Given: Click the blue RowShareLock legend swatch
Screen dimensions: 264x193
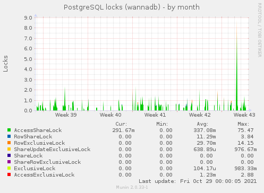Looking at the screenshot, I should point(9,136).
